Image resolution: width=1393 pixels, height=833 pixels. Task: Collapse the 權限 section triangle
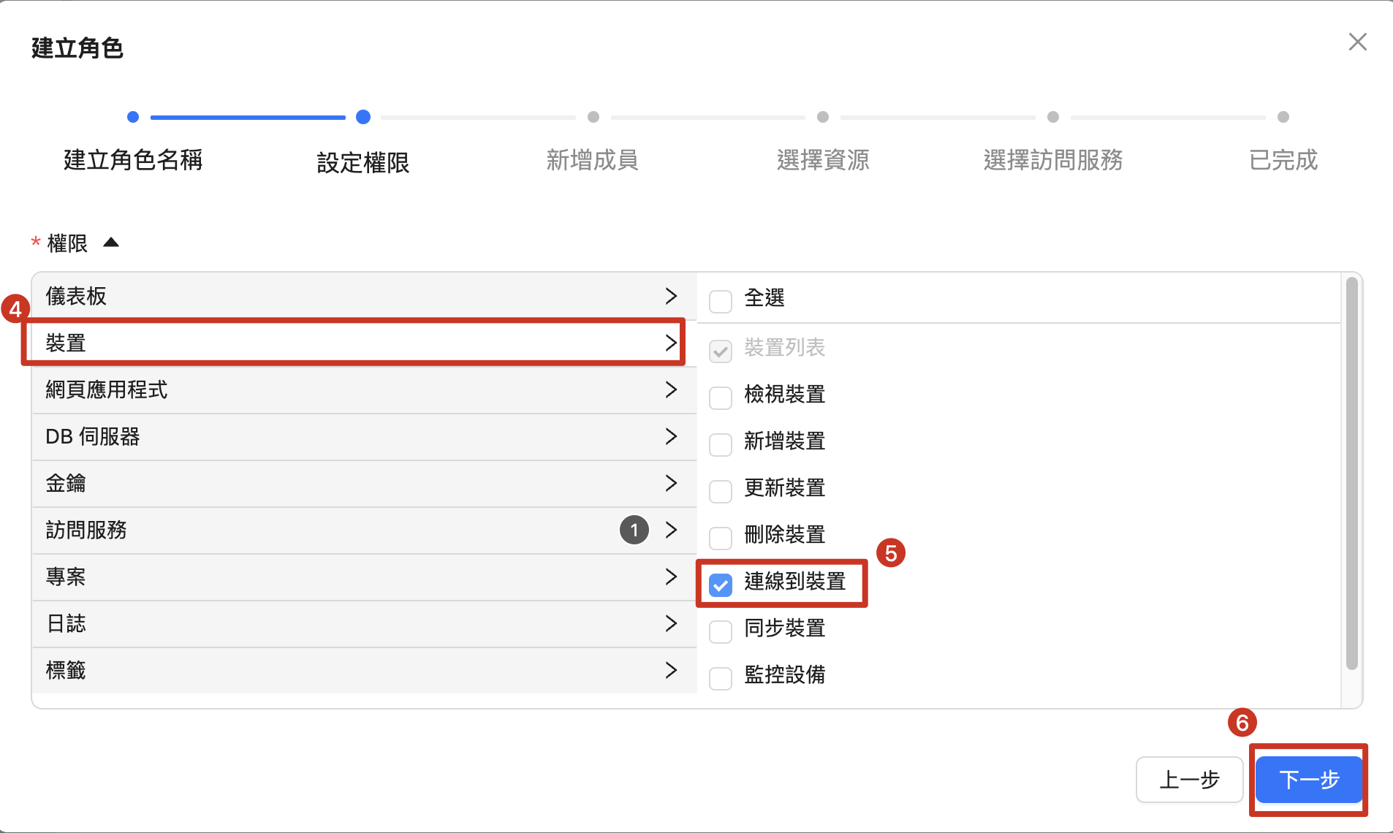[111, 243]
